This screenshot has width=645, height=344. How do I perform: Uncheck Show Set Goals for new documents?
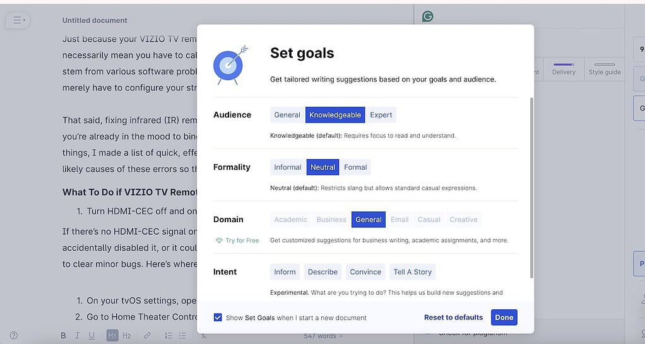pyautogui.click(x=218, y=317)
